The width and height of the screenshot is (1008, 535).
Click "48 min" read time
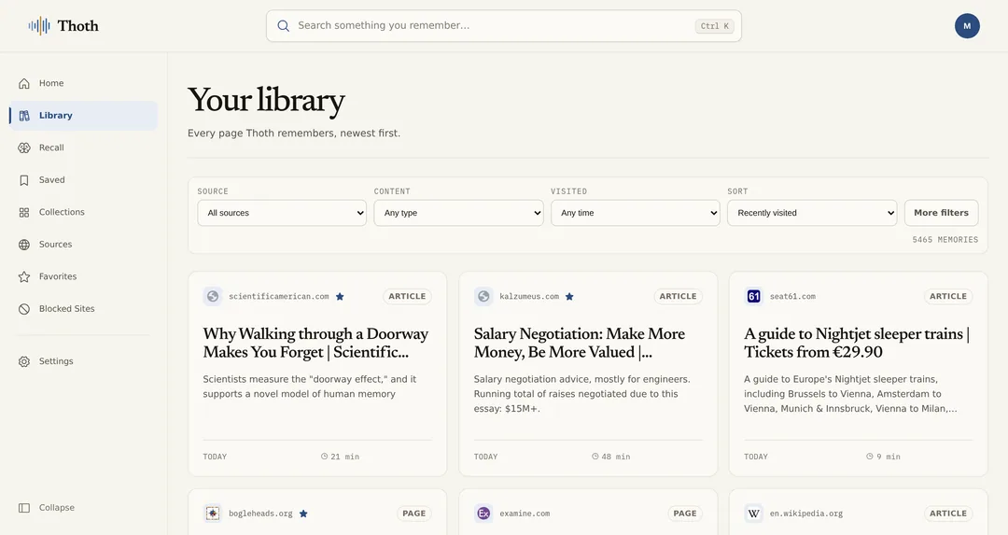click(x=610, y=457)
